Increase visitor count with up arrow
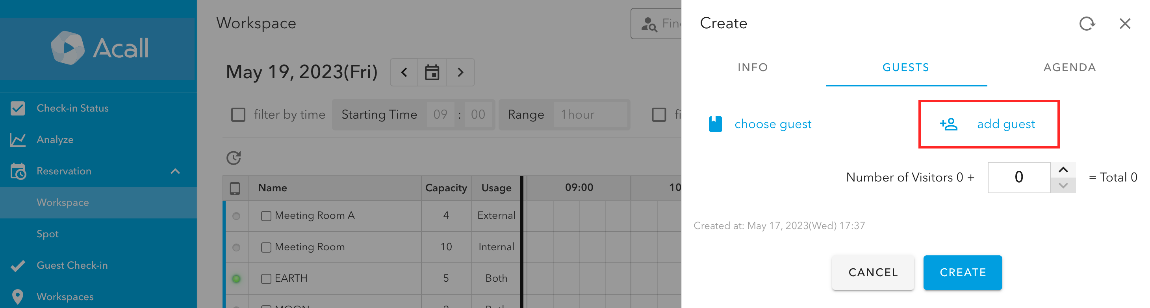This screenshot has width=1150, height=308. pos(1063,170)
